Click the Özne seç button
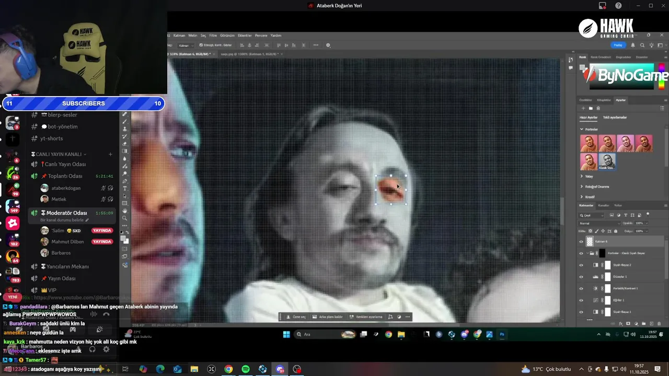669x376 pixels. [296, 316]
